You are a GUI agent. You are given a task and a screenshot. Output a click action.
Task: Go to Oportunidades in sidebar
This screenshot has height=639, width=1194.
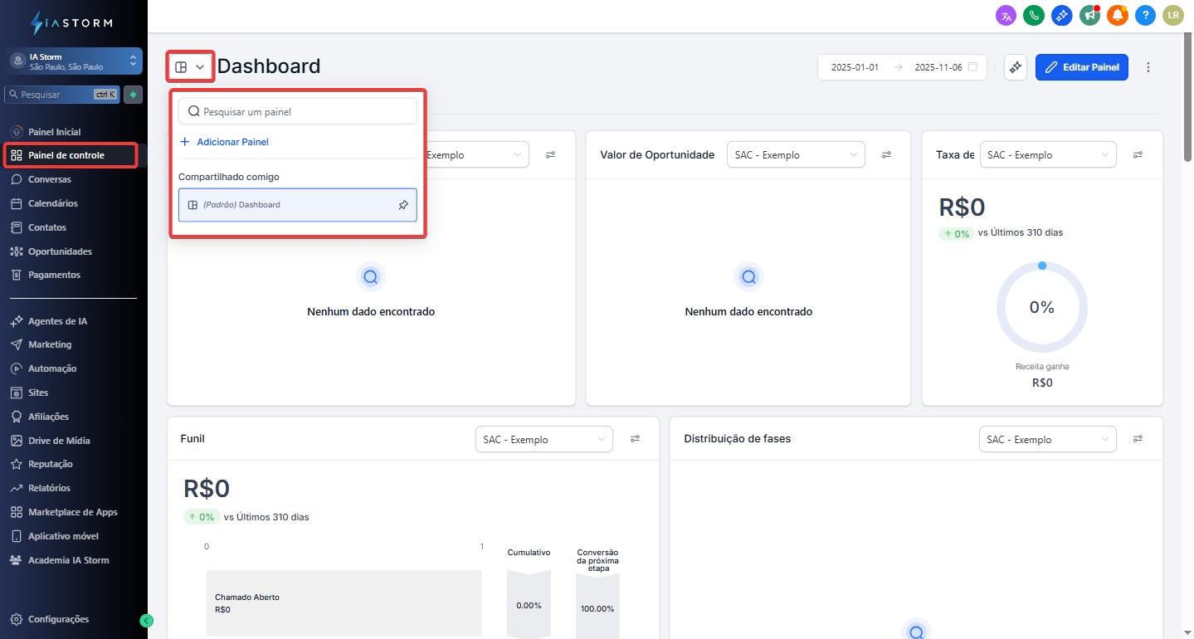(x=60, y=251)
